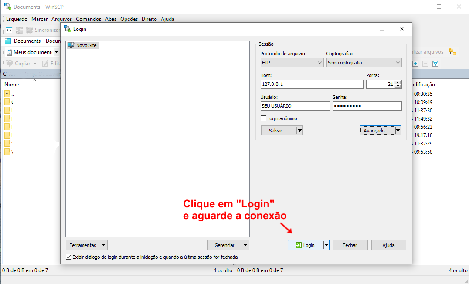Click the Salvar... button
469x284 pixels.
(x=279, y=131)
